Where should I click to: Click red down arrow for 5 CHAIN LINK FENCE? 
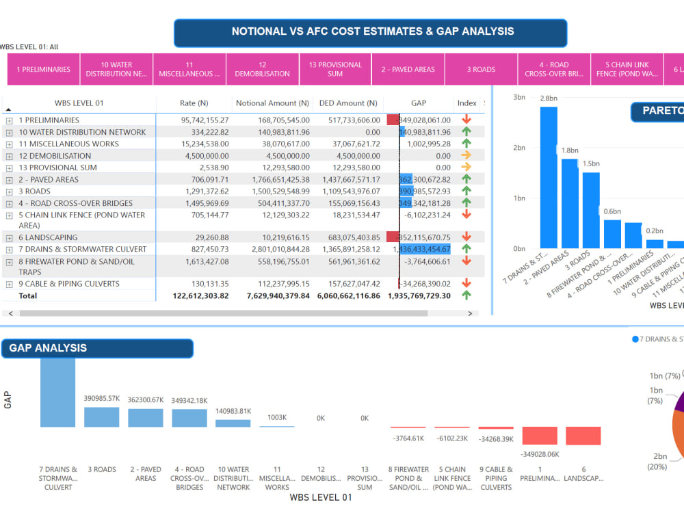[466, 214]
